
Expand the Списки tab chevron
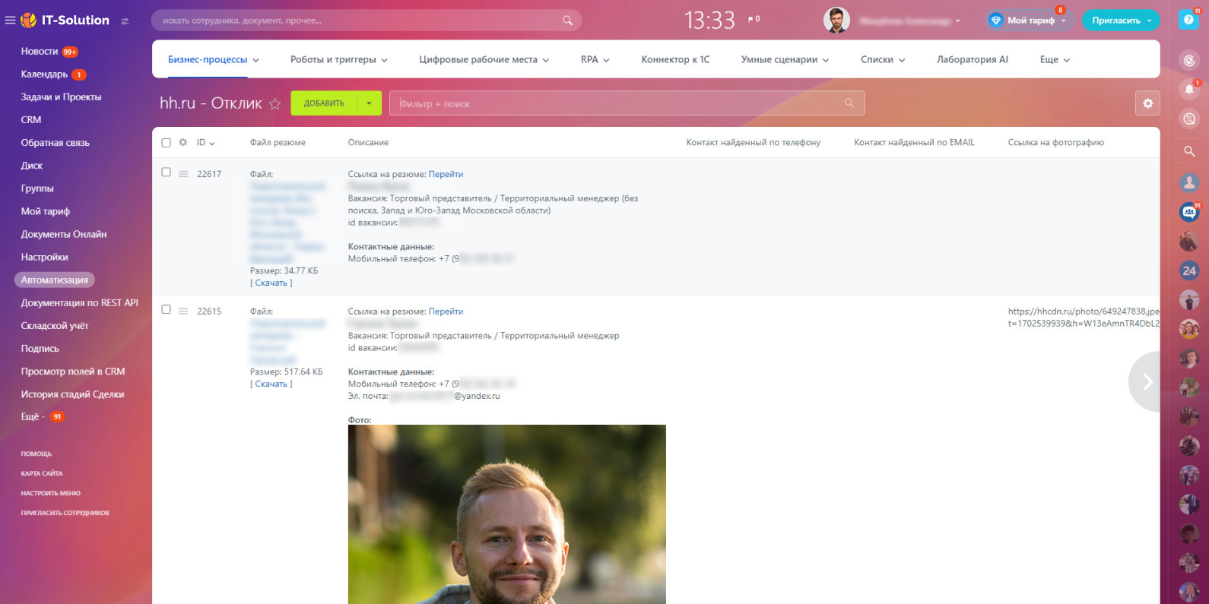[902, 60]
